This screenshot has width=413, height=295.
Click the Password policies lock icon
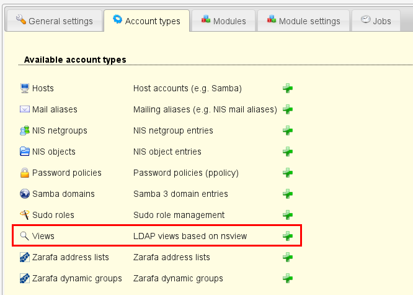[25, 173]
